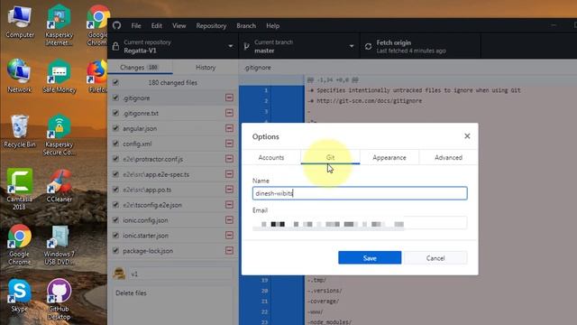Select e2e\src\app.e2e-spec.ts in the changes list
577x325 pixels.
tap(172, 174)
